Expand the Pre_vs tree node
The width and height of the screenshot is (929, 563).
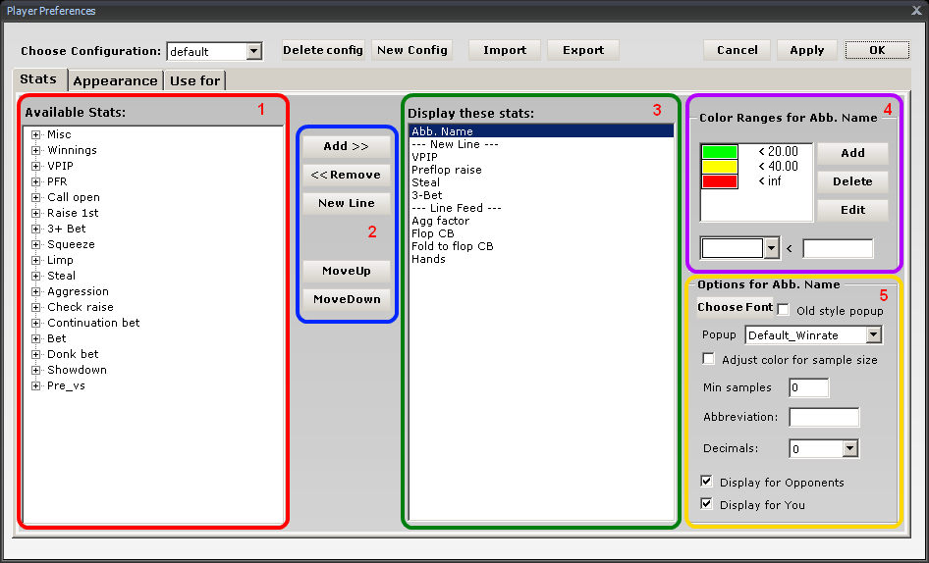coord(36,386)
